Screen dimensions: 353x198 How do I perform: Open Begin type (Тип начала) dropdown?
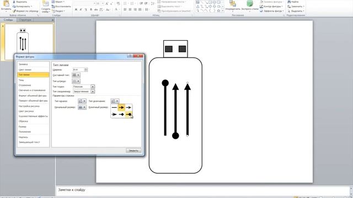point(82,101)
